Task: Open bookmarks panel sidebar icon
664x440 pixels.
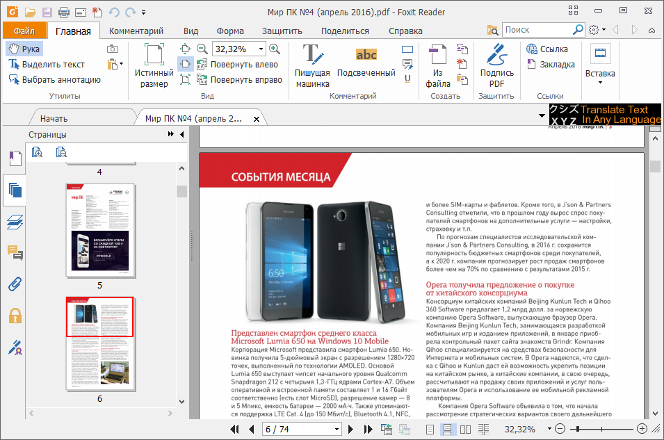Action: click(15, 158)
